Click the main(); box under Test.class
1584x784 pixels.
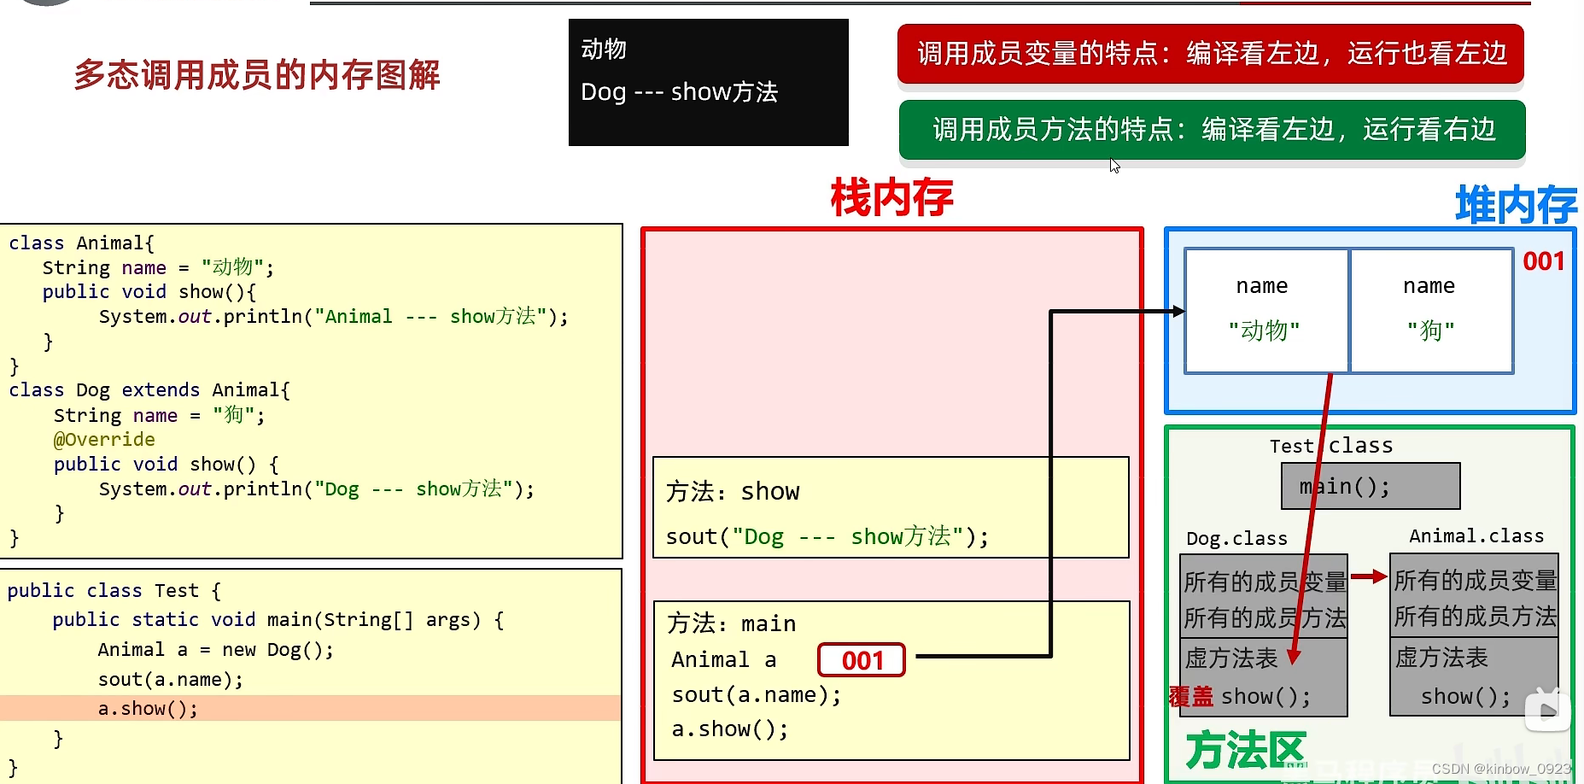1371,487
